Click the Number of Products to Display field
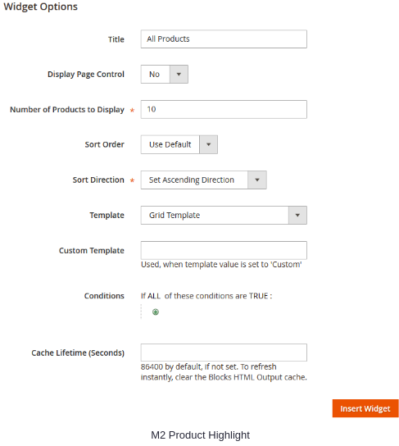 (224, 109)
